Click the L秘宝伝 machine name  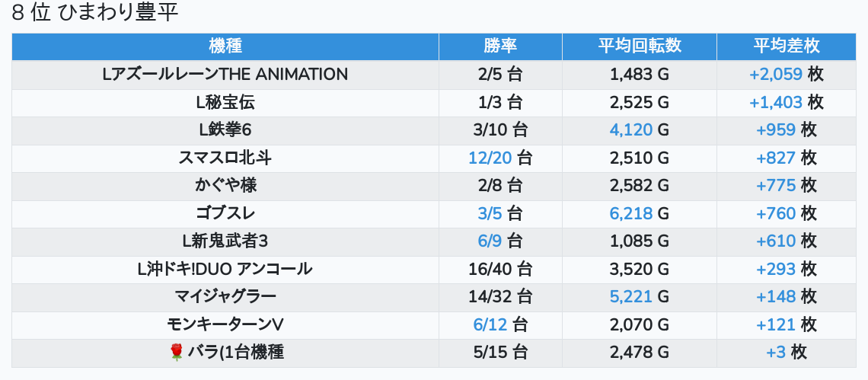pos(225,102)
